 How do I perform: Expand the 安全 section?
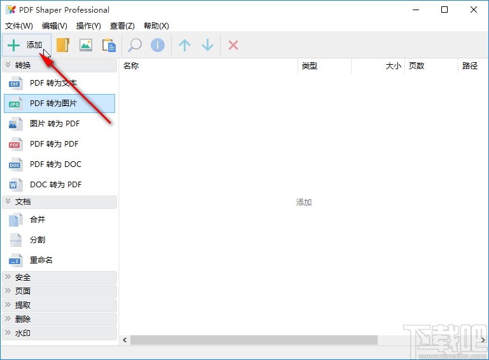[x=60, y=277]
